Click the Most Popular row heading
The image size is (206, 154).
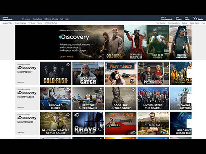pos(24,72)
